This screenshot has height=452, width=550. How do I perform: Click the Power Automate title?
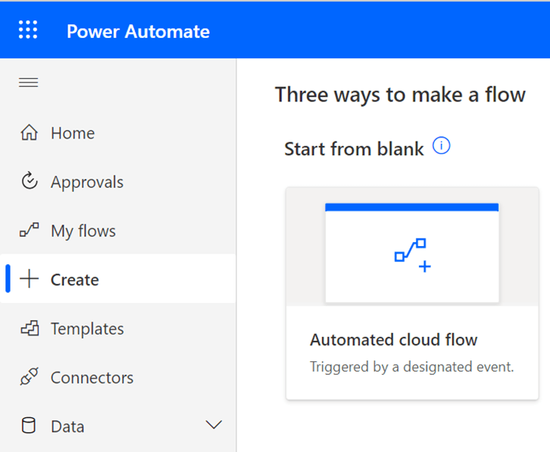pyautogui.click(x=138, y=31)
